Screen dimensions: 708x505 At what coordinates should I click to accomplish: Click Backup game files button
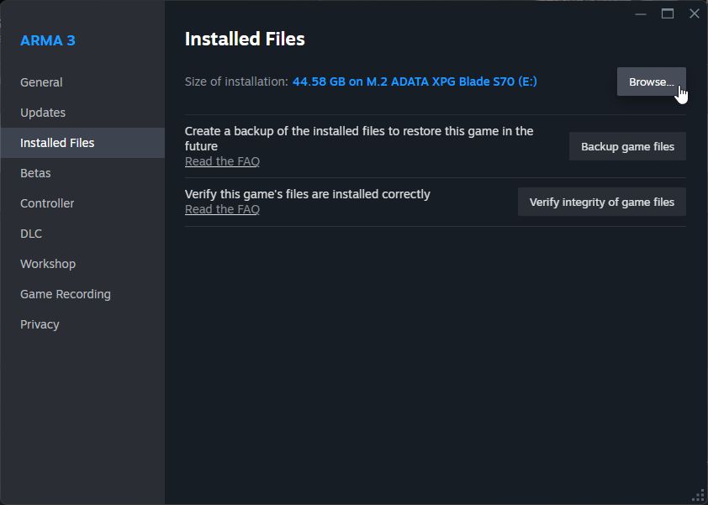627,147
